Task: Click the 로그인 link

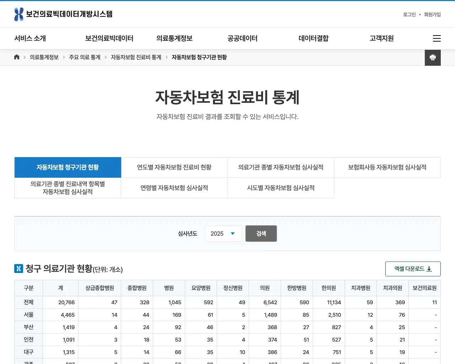Action: 409,15
